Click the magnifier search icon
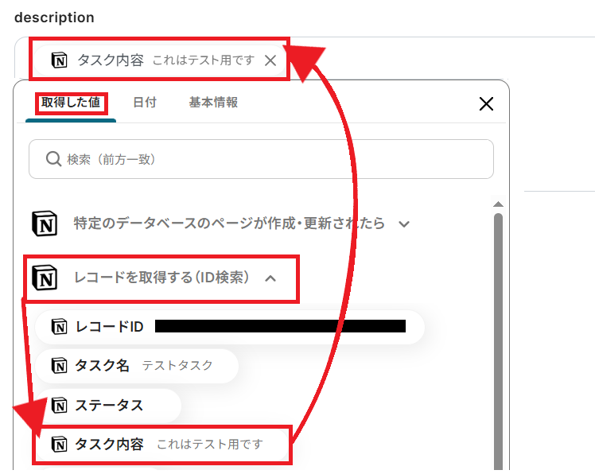Screen dimensions: 595x474 53,159
